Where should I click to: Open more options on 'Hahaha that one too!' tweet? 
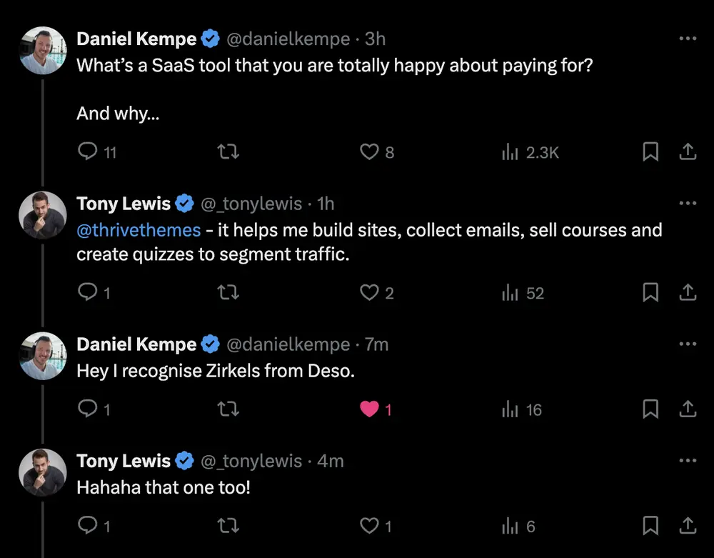click(687, 461)
